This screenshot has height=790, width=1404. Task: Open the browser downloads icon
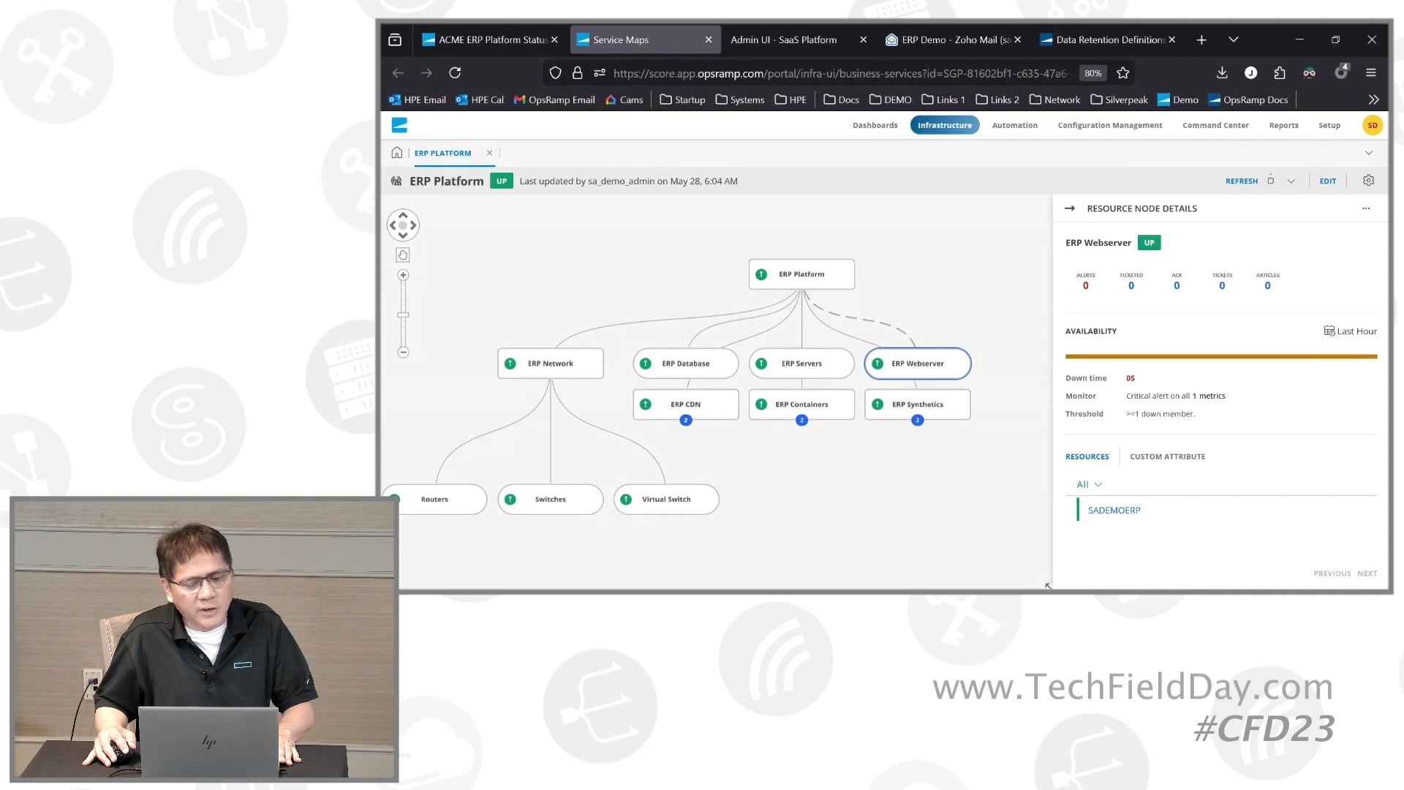coord(1221,73)
